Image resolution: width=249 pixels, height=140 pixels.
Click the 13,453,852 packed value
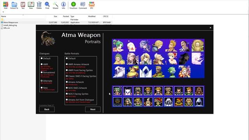(65, 23)
